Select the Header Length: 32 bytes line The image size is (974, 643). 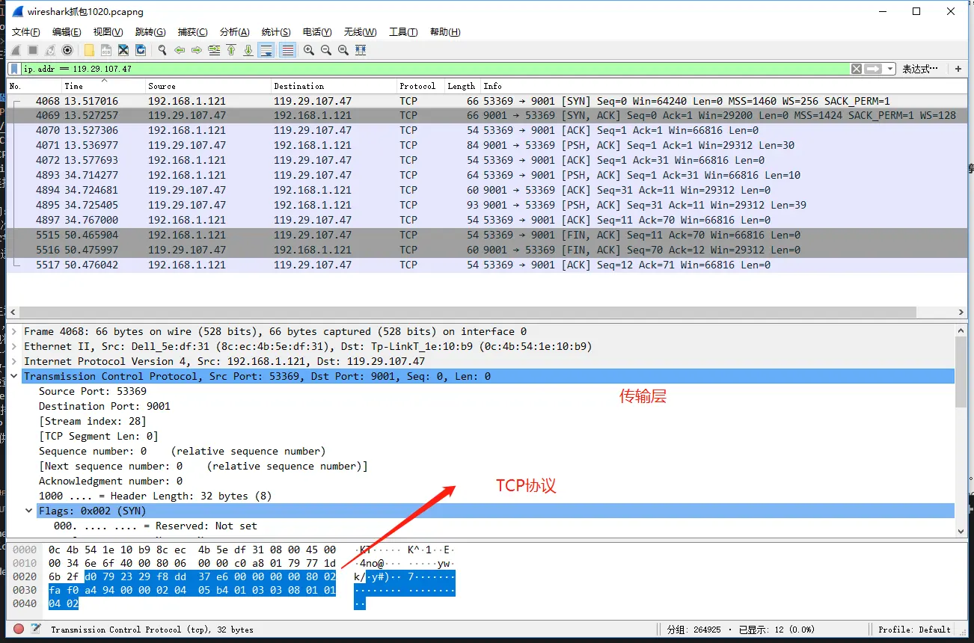(156, 496)
